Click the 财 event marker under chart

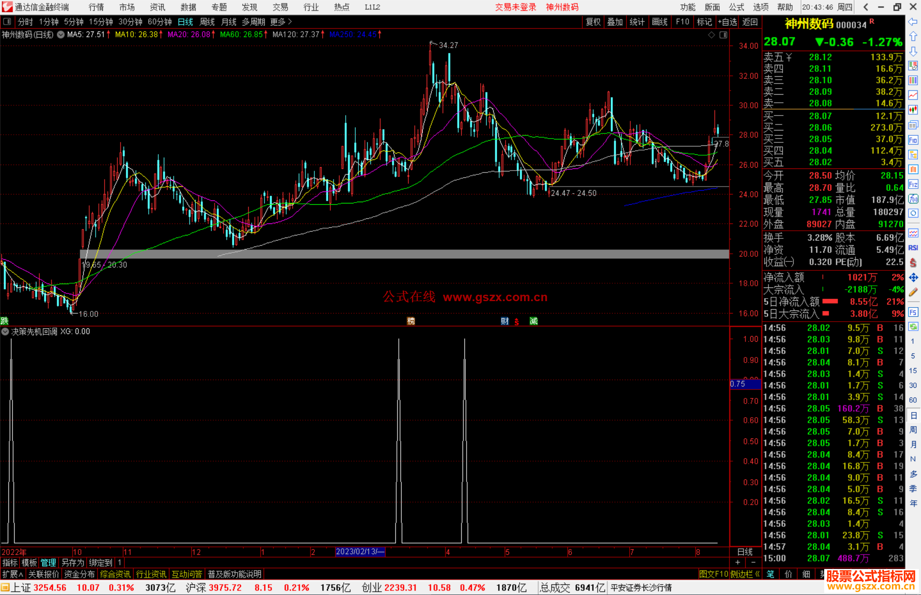pos(505,321)
